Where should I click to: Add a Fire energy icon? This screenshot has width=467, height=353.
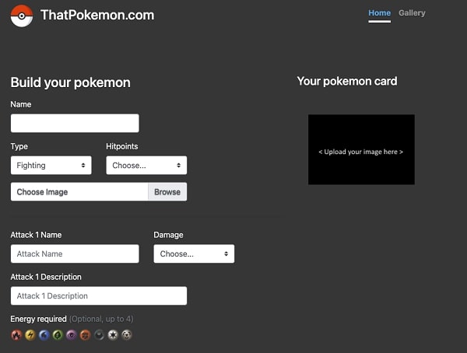pos(16,335)
